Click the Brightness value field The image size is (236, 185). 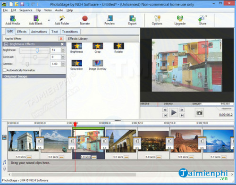[56, 50]
